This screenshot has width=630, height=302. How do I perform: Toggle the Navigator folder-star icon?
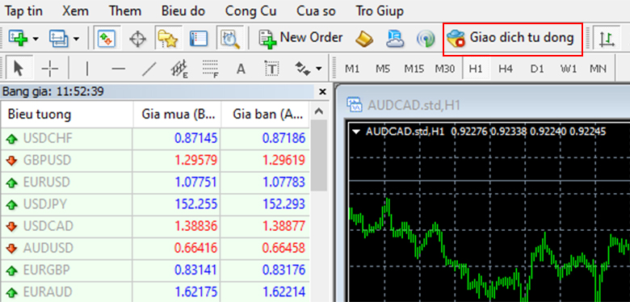(x=167, y=39)
